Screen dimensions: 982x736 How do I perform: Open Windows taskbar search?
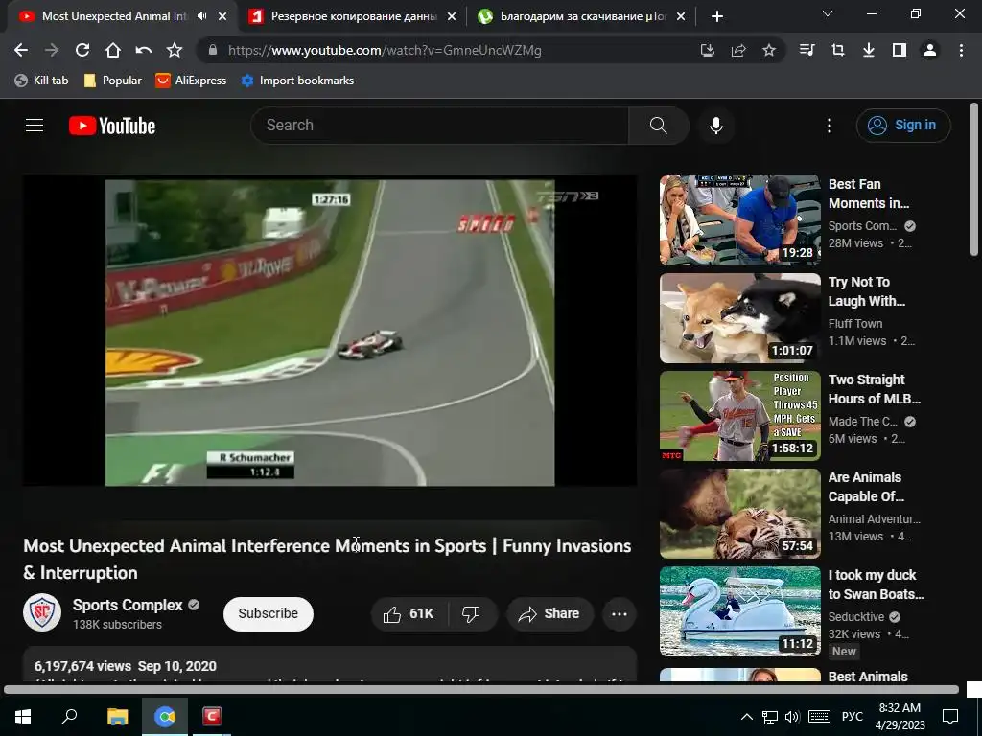tap(69, 717)
